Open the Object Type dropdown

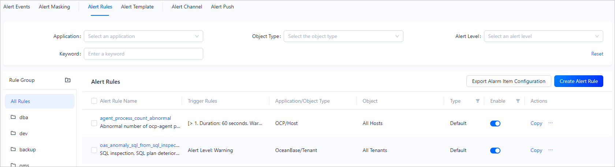point(343,36)
